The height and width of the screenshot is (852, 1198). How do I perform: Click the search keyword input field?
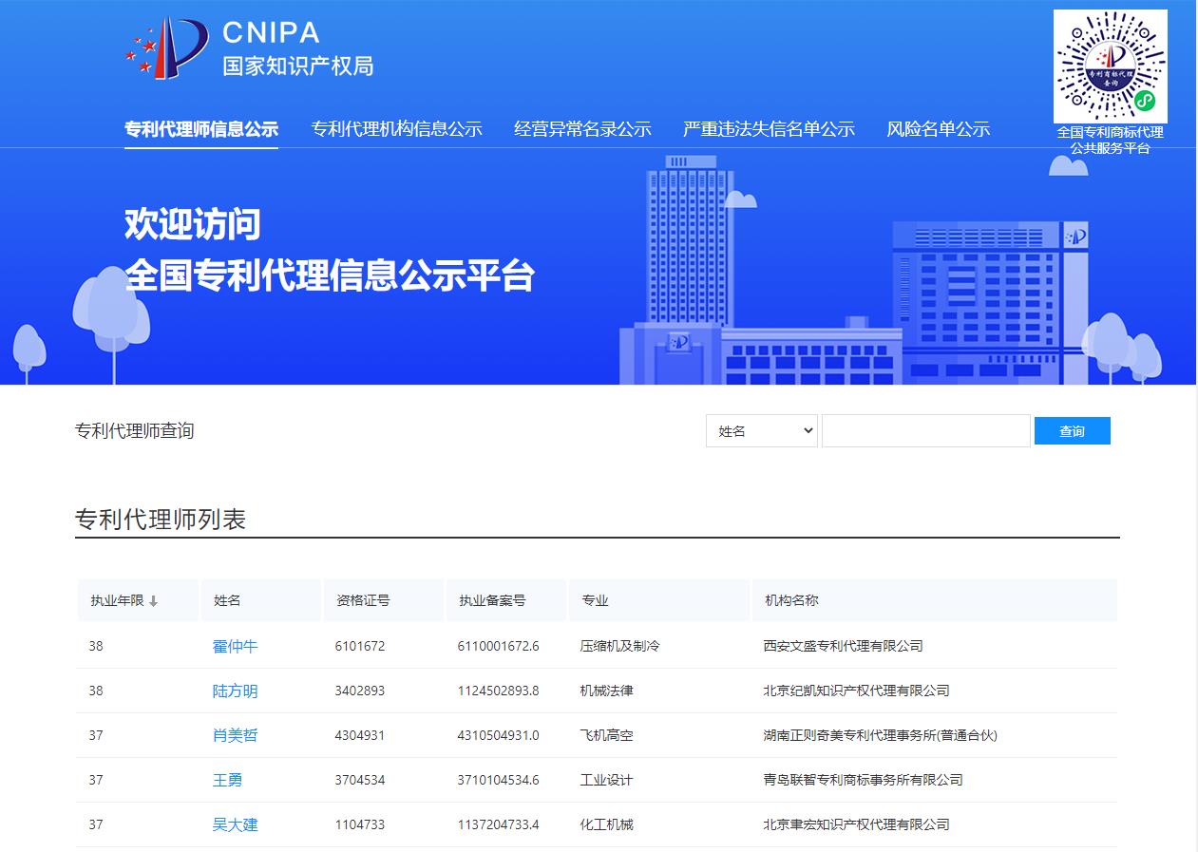[925, 431]
